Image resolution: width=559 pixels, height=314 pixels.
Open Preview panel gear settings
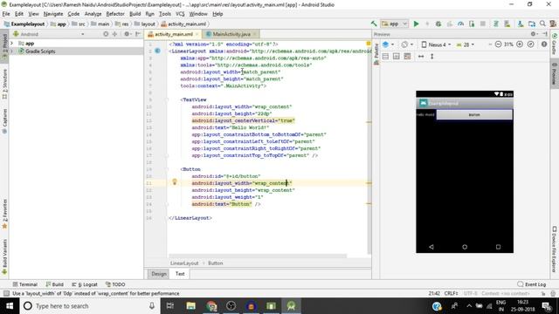click(534, 34)
